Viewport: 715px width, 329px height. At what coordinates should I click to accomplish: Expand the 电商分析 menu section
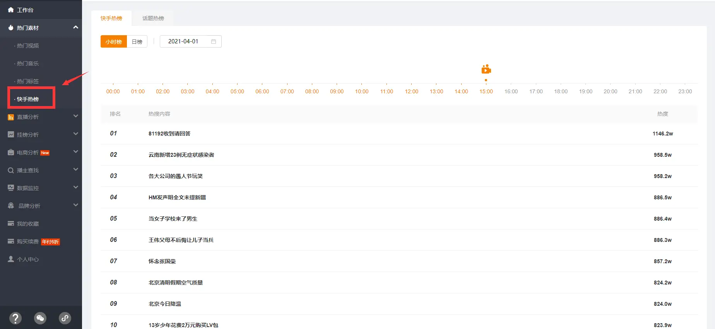[x=75, y=152]
